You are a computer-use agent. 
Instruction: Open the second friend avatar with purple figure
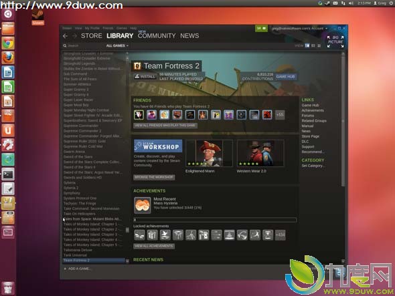click(151, 115)
